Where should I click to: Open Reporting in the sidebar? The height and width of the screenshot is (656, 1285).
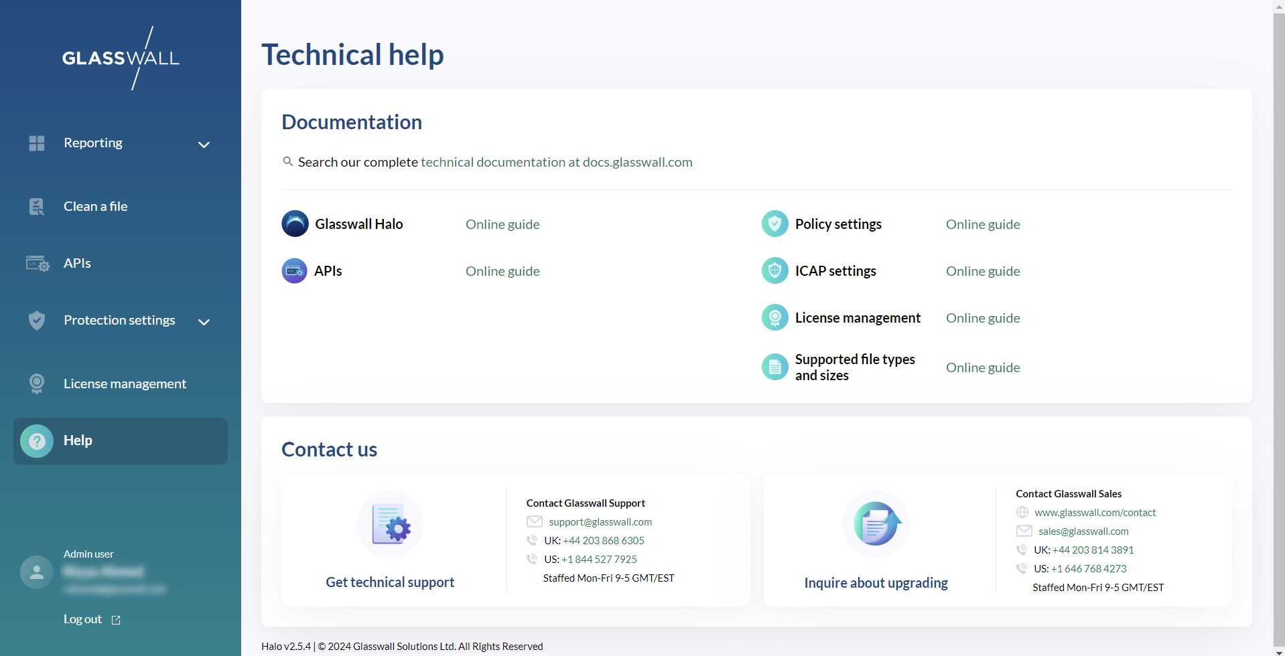click(93, 143)
